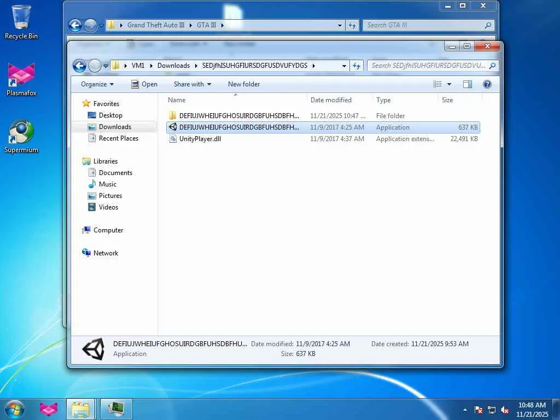The width and height of the screenshot is (560, 420).
Task: Go back in the GTA III window
Action: pos(75,25)
